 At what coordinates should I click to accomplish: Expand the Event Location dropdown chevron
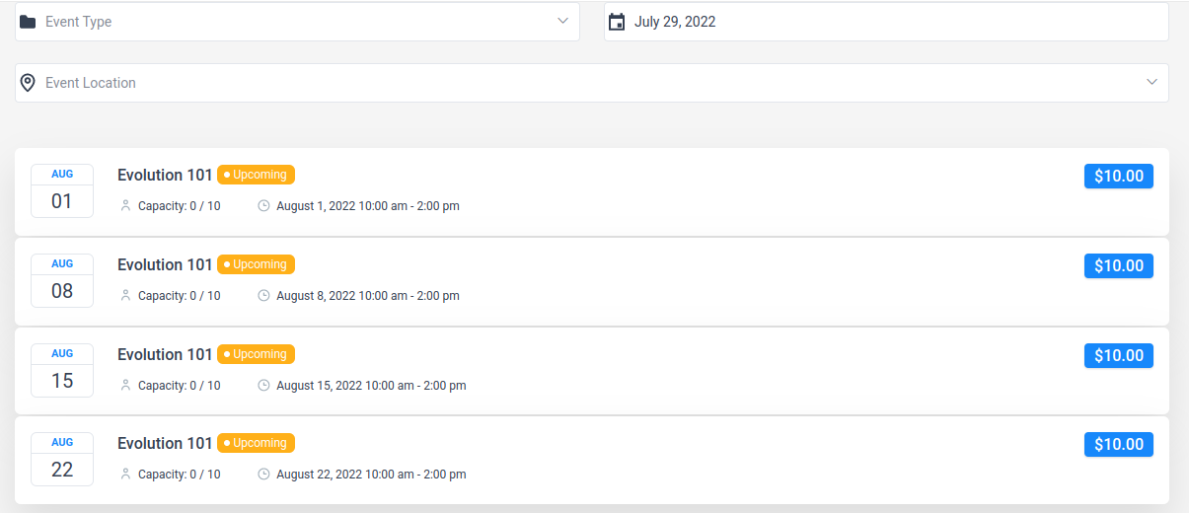1152,83
